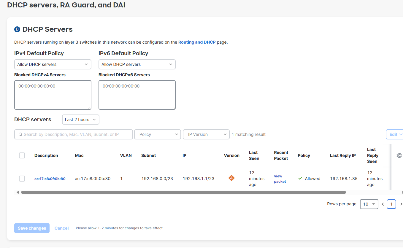Select the ac:17:c8:0f:0b:80 row checkbox
Viewport: 403px width, 248px height.
[22, 179]
